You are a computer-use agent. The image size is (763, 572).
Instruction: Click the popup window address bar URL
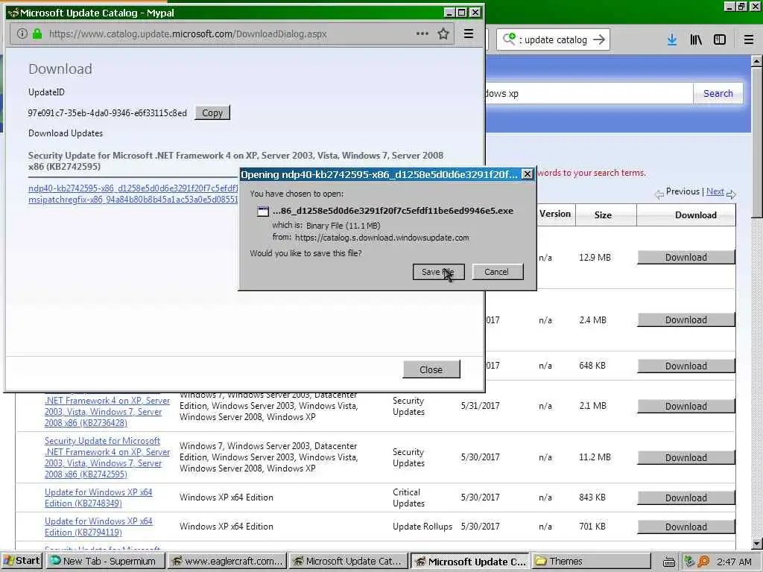coord(188,34)
